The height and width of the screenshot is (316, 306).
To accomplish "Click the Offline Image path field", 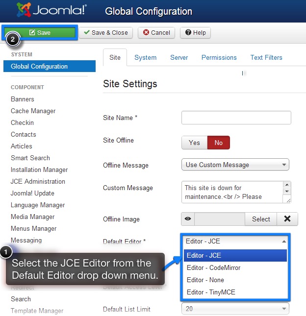I will click(220, 219).
